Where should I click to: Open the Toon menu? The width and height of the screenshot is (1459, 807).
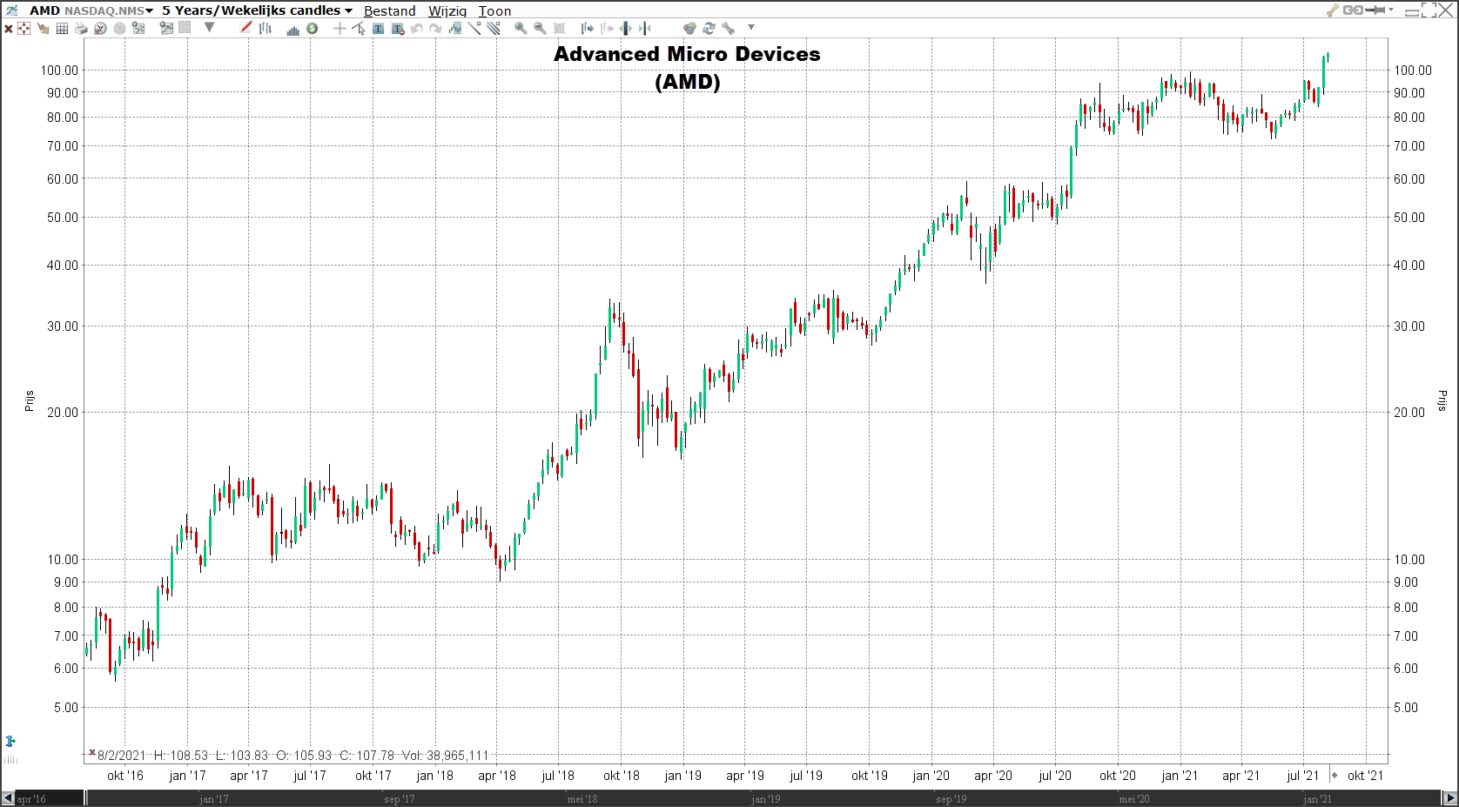[495, 11]
